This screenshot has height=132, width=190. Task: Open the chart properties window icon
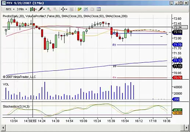(98, 9)
